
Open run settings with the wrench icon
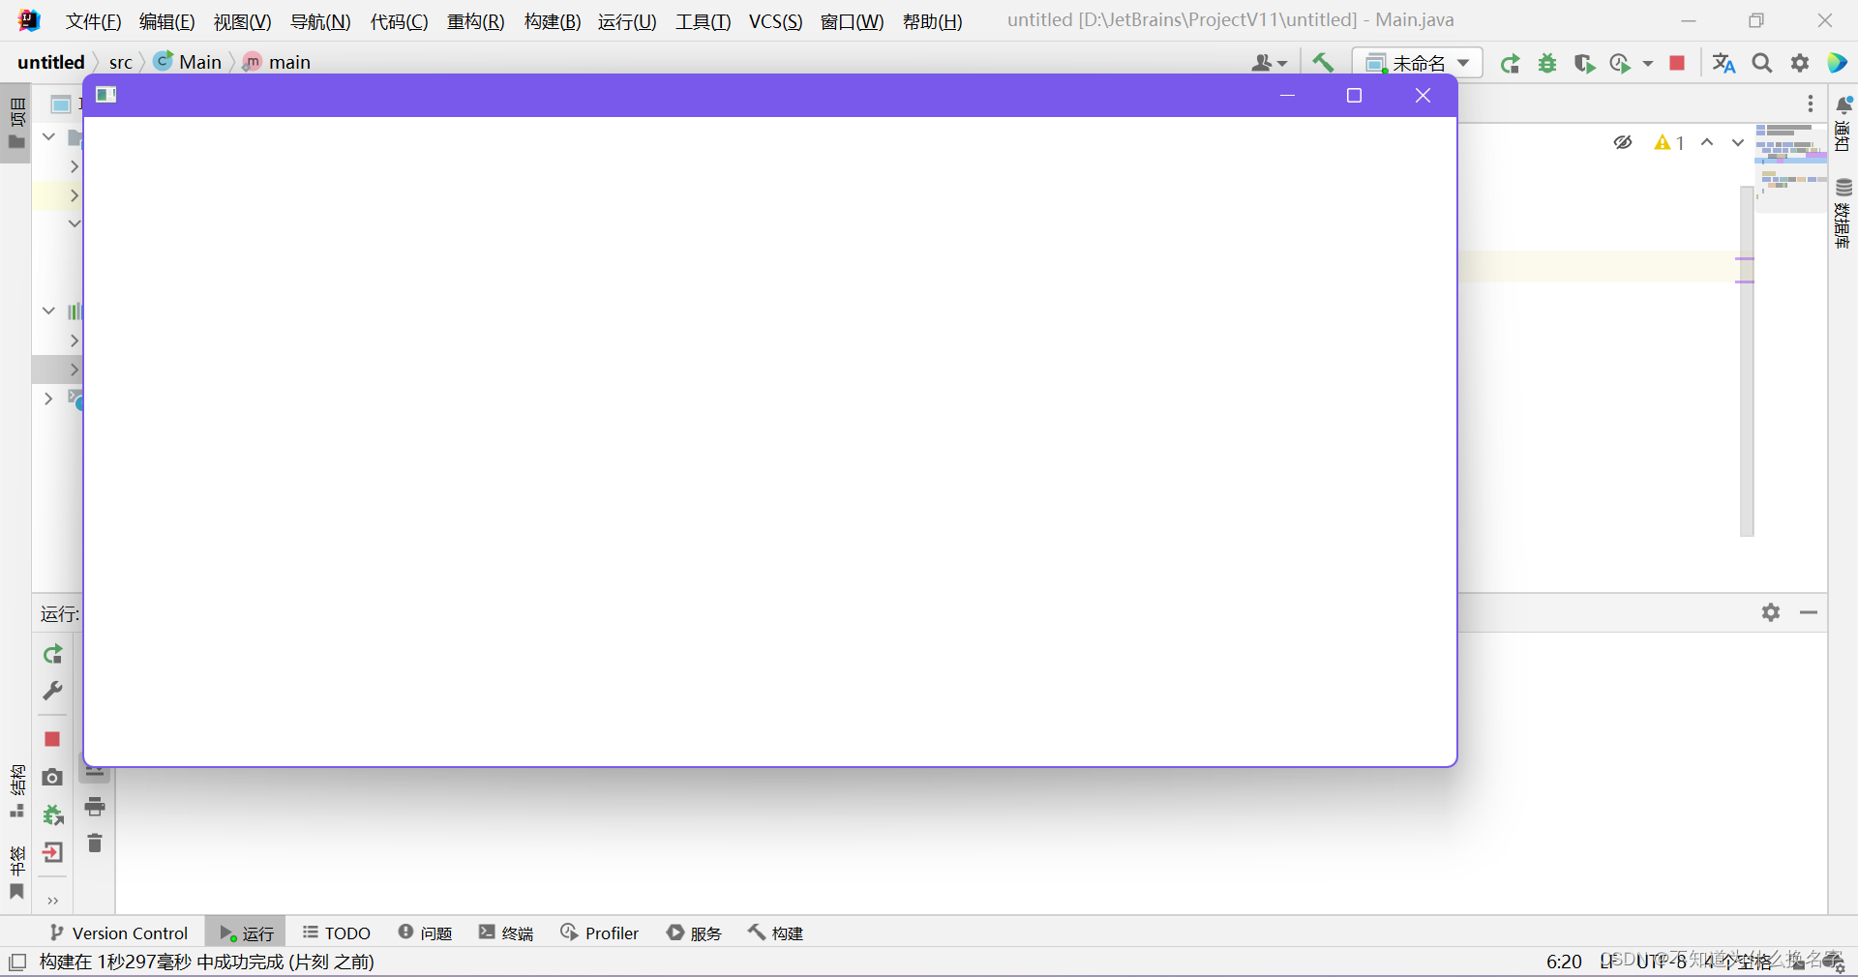(x=52, y=692)
